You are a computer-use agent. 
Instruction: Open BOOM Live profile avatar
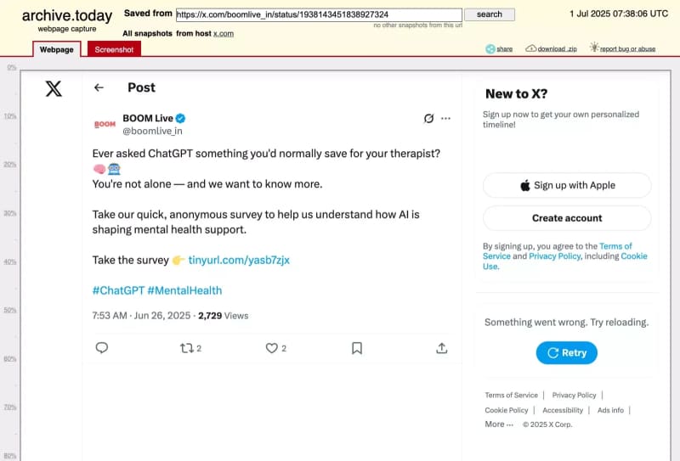[x=105, y=124]
